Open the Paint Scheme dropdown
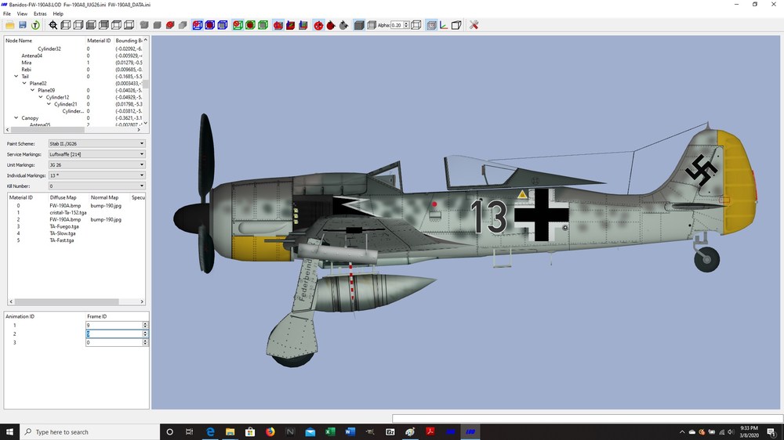 [x=96, y=143]
